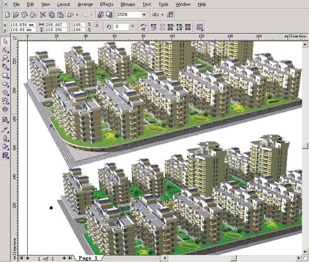Open the File menu
Screen dimensions: 309x262
(16, 4)
